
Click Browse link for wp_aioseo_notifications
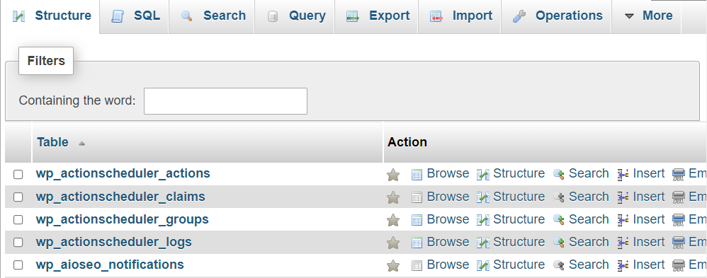(448, 265)
